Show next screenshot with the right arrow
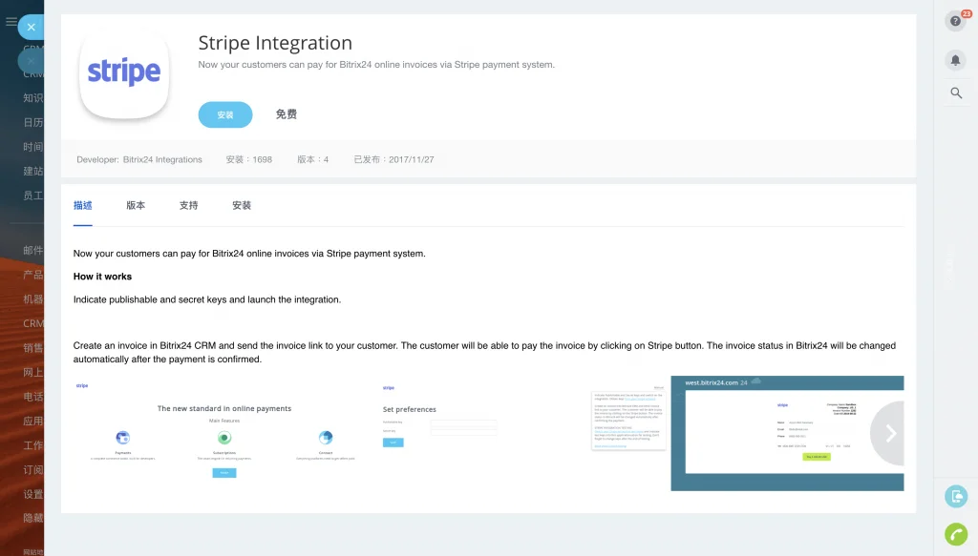 (x=890, y=433)
